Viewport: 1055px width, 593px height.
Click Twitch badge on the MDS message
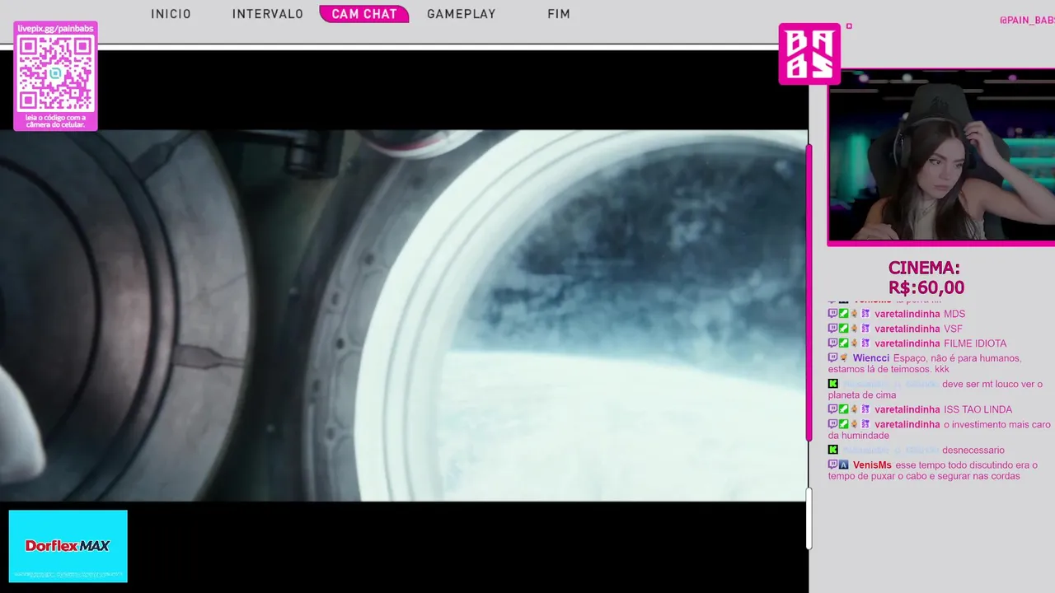832,314
